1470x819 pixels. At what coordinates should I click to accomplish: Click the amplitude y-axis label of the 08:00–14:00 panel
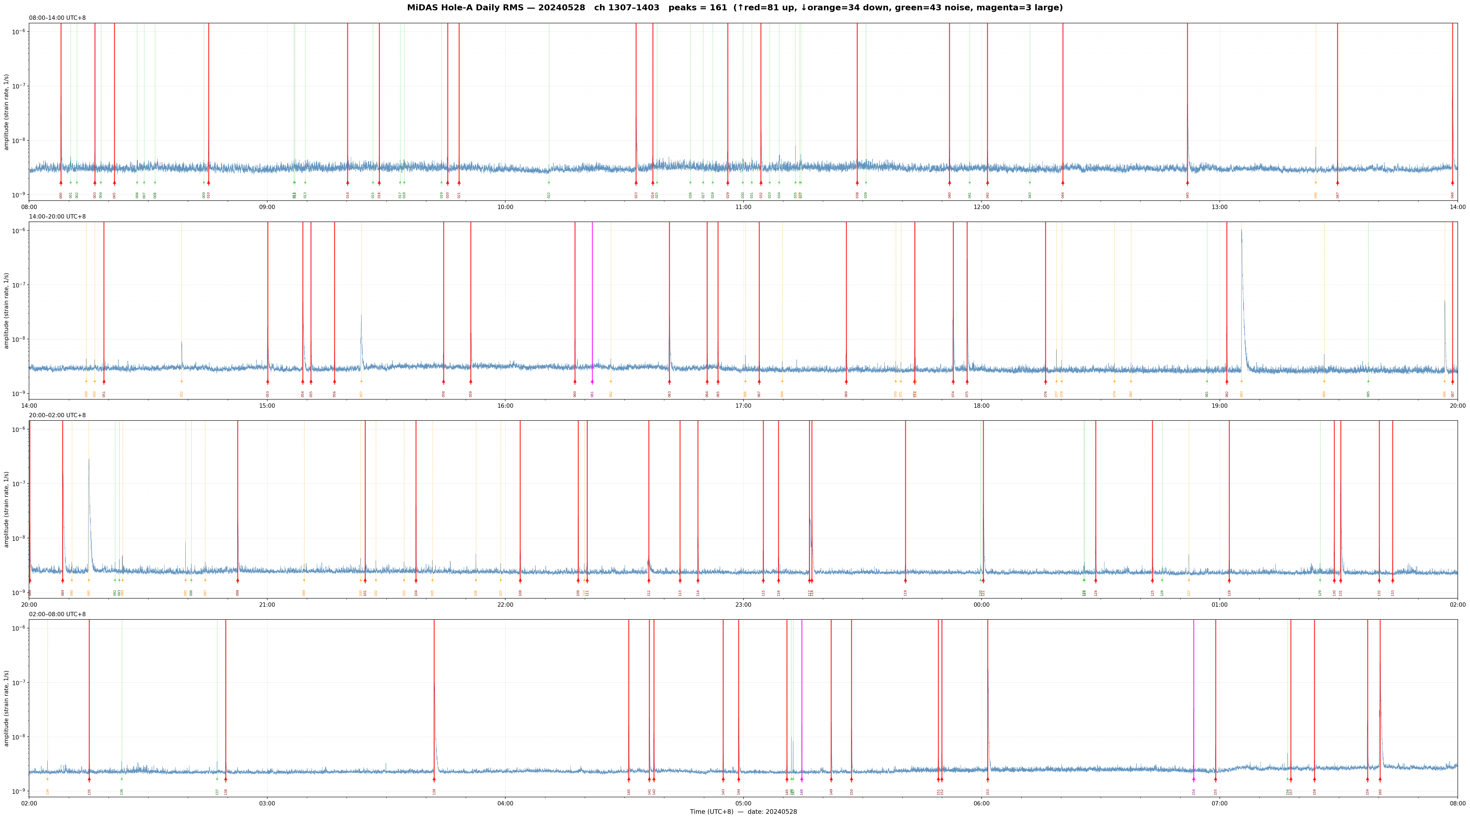tap(7, 112)
